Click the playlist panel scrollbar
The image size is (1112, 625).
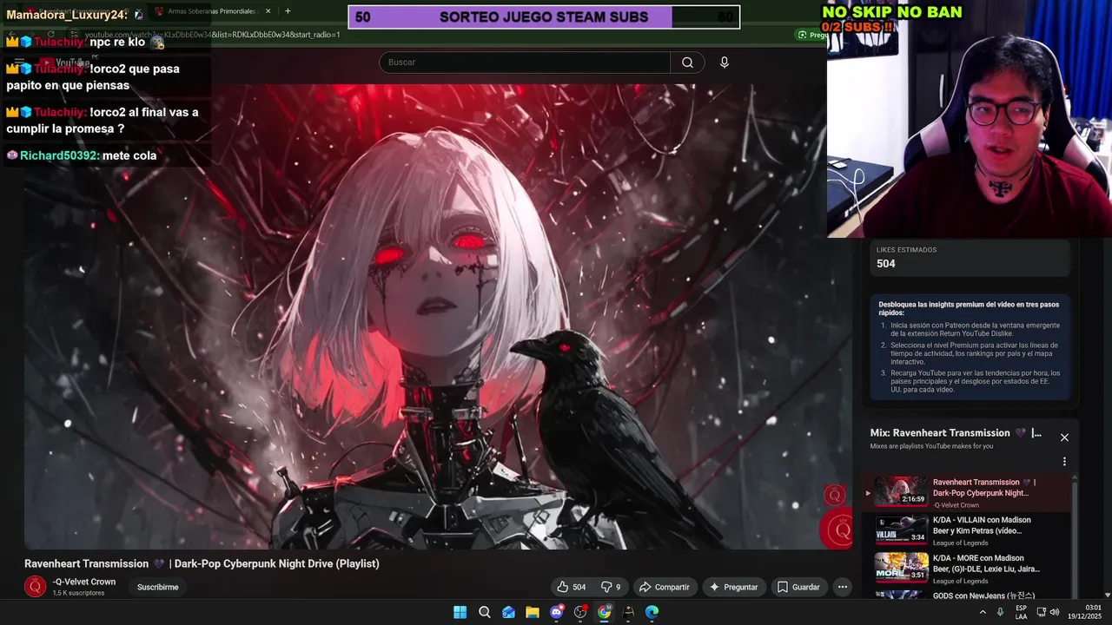[x=1075, y=538]
